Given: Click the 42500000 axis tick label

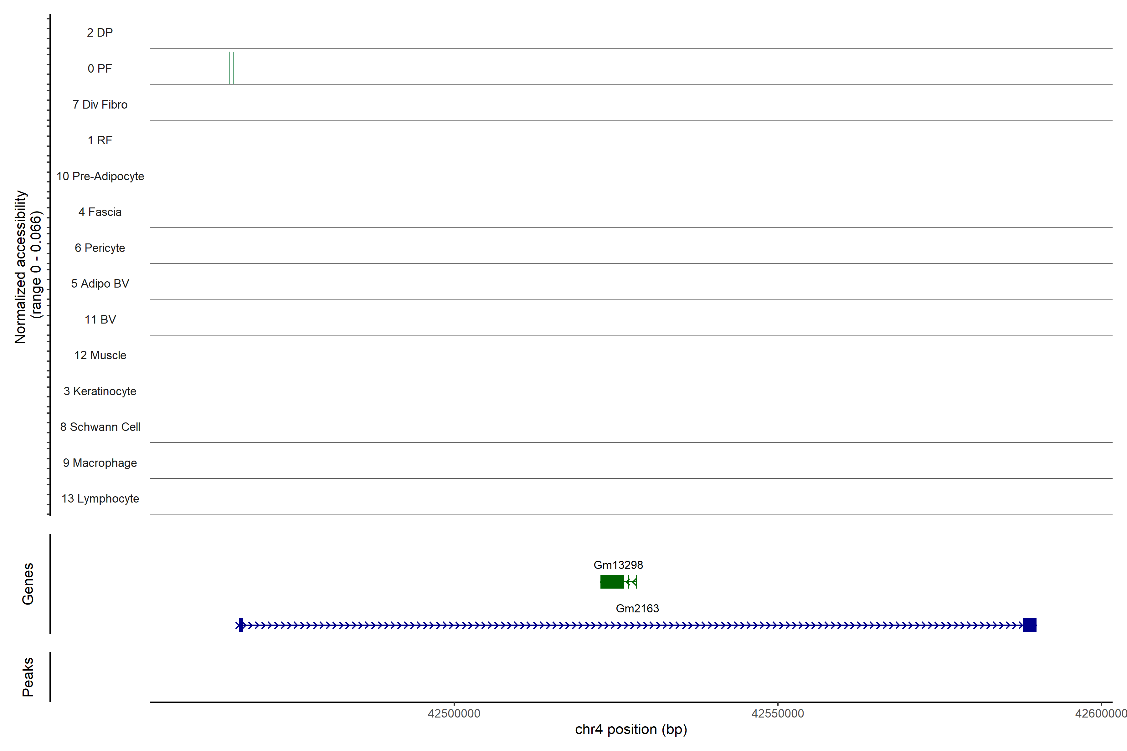Looking at the screenshot, I should 454,714.
